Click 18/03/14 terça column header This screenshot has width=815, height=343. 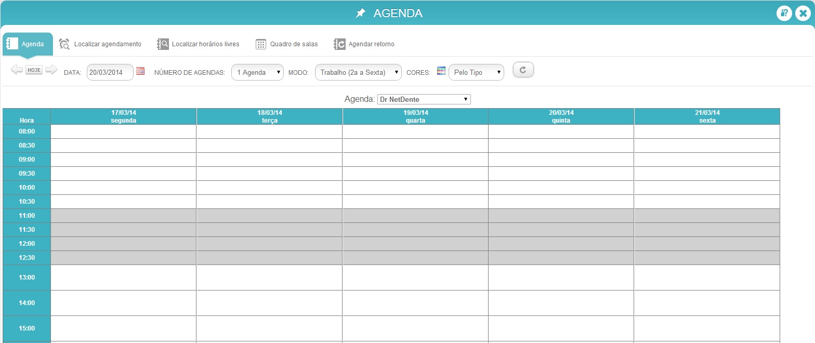pos(270,116)
